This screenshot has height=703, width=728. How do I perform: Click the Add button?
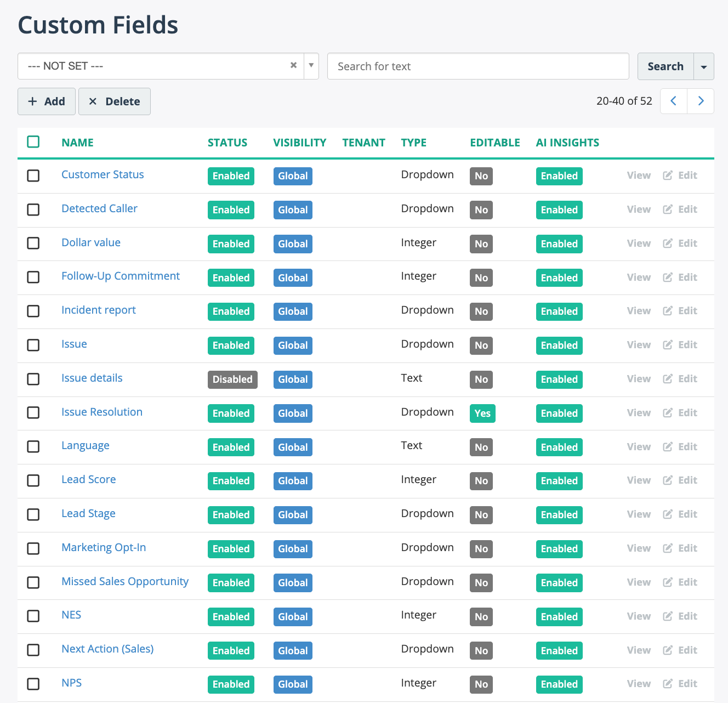pos(47,101)
